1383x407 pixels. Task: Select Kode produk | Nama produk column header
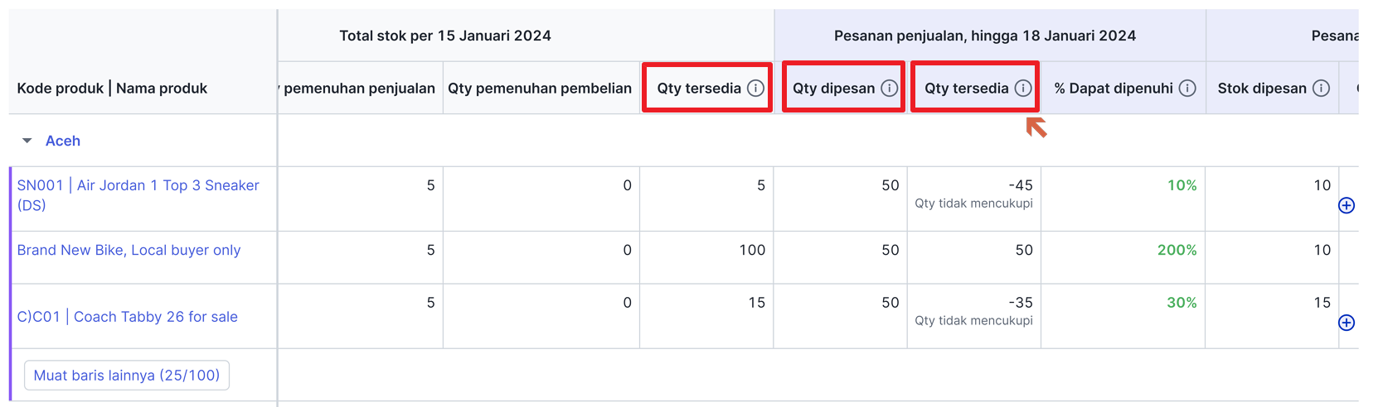112,89
